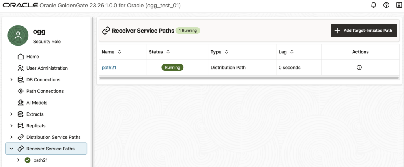Expand the Distribution Service Paths node

pyautogui.click(x=11, y=137)
